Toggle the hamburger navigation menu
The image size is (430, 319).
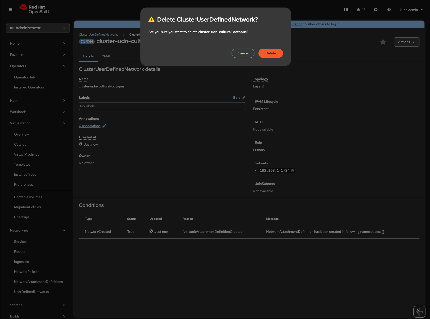[11, 10]
